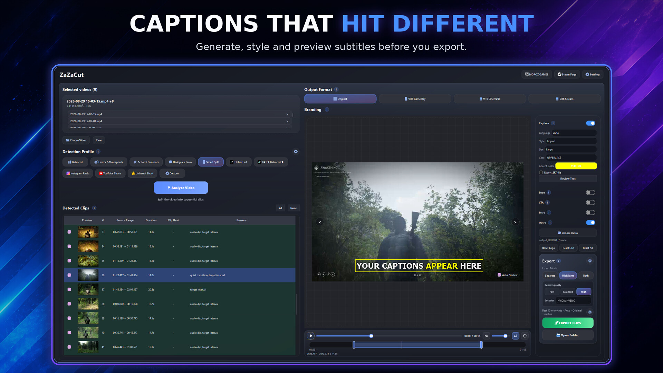Select the Original output format
Image resolution: width=663 pixels, height=373 pixels.
click(x=340, y=99)
